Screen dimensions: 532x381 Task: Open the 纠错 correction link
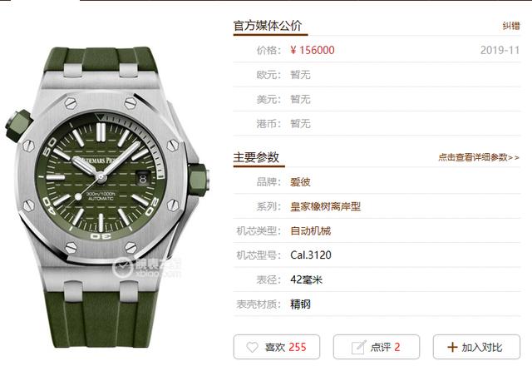coord(511,26)
